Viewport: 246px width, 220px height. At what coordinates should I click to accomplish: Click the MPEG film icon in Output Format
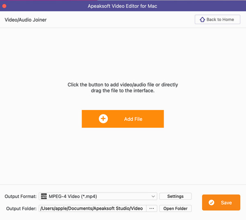pos(44,196)
